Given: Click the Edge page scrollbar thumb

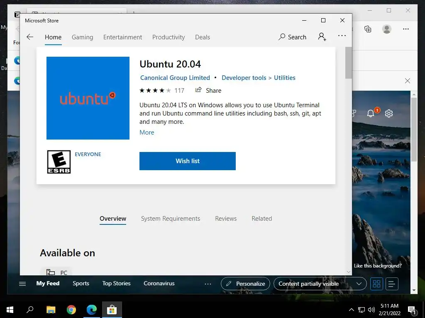Looking at the screenshot, I should coord(414,130).
